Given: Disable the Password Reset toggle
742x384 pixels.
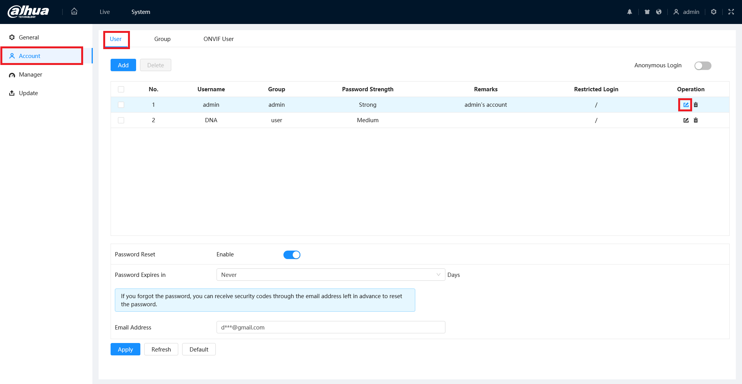Looking at the screenshot, I should pos(292,255).
